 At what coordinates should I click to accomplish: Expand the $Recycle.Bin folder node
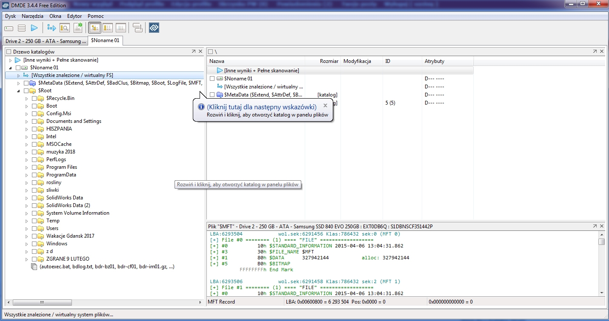coord(26,98)
